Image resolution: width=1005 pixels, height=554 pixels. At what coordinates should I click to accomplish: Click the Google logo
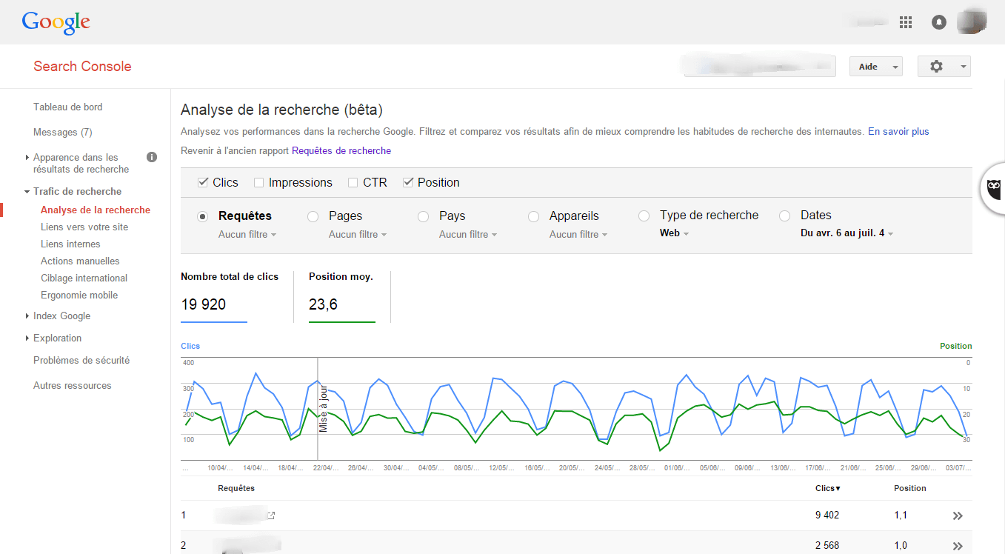[x=56, y=22]
